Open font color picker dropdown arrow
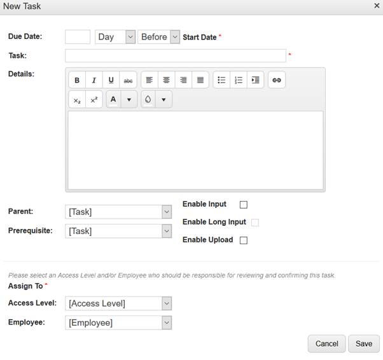 pyautogui.click(x=129, y=100)
